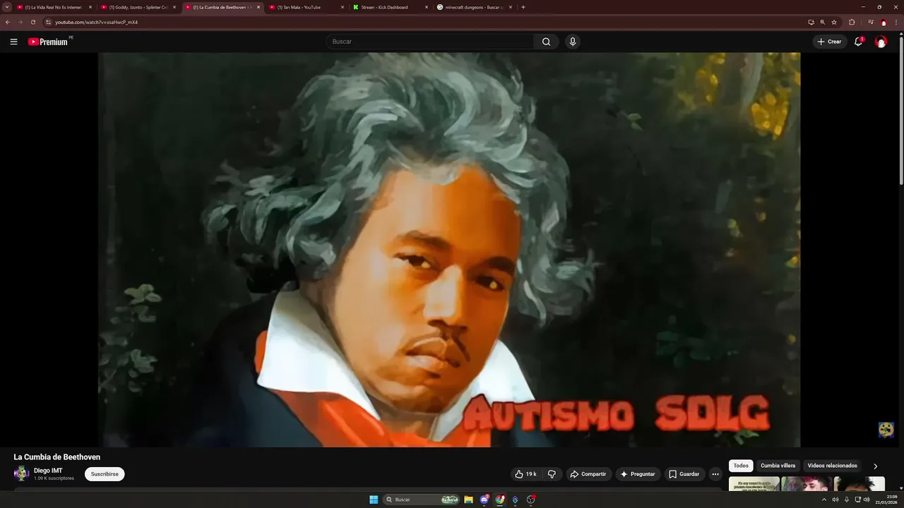The width and height of the screenshot is (904, 508).
Task: Open YouTube notifications bell
Action: pos(859,42)
